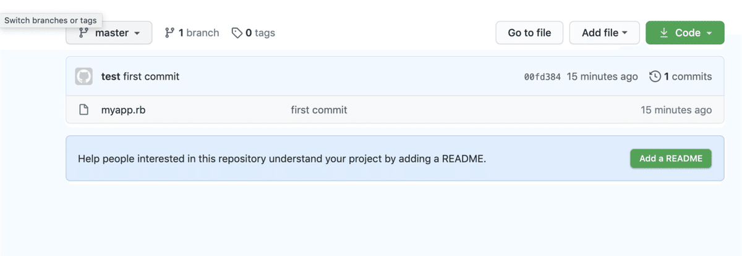Viewport: 742px width, 256px height.
Task: Open the 1 branch link
Action: pos(198,33)
